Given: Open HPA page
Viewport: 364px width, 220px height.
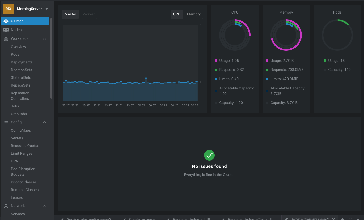Looking at the screenshot, I should pos(14,161).
